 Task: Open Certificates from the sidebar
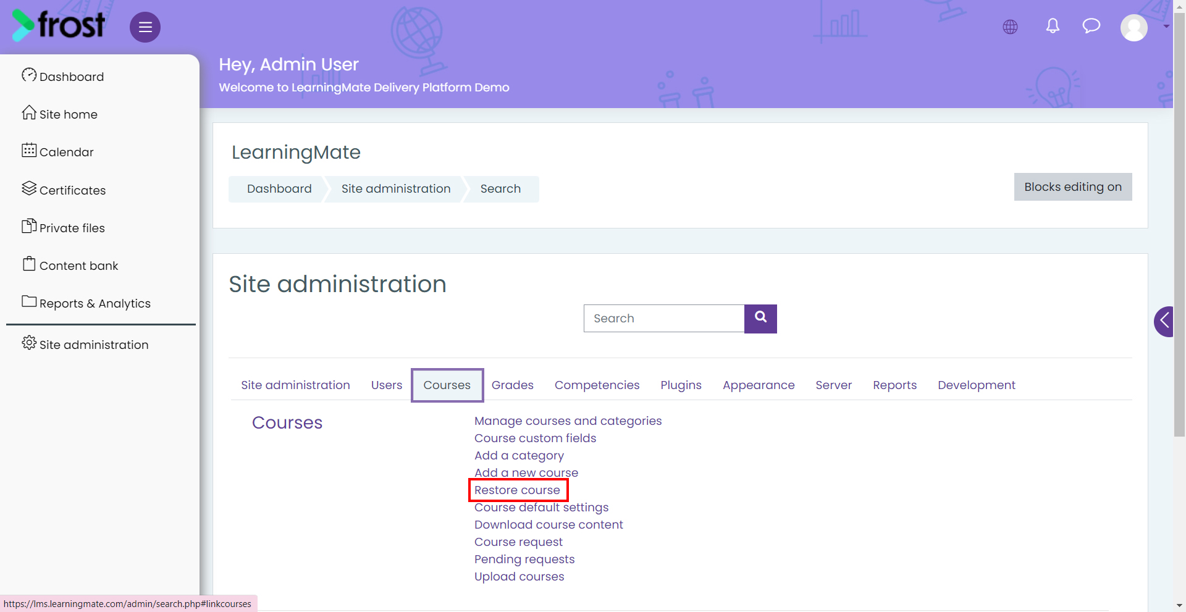(x=64, y=190)
